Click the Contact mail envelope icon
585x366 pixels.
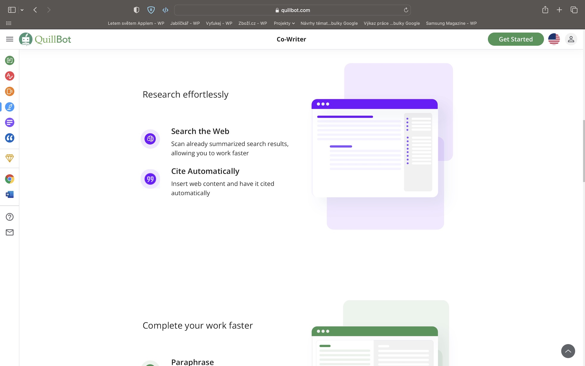click(10, 232)
